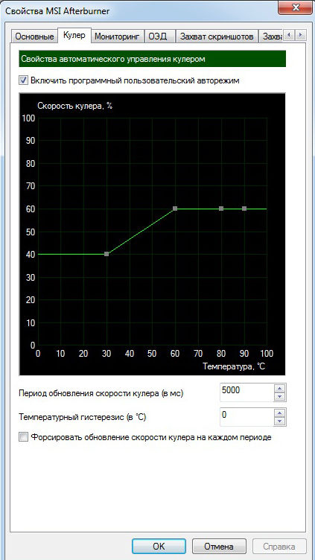Switch to Захват скриншотов tab
This screenshot has width=315, height=560.
[217, 36]
